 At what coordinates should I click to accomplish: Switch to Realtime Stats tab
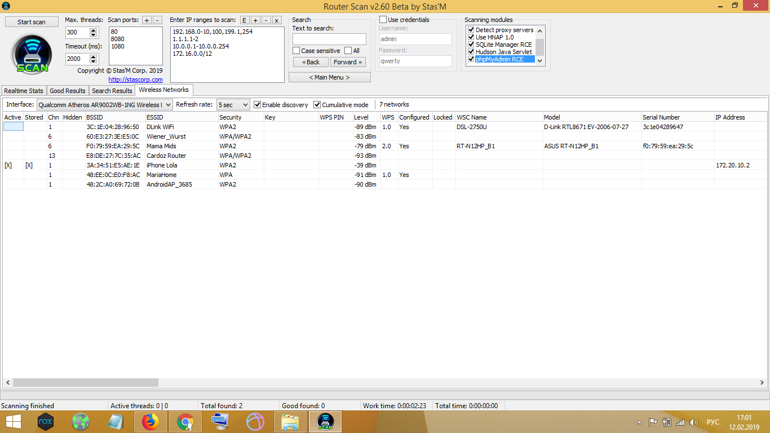click(x=24, y=91)
